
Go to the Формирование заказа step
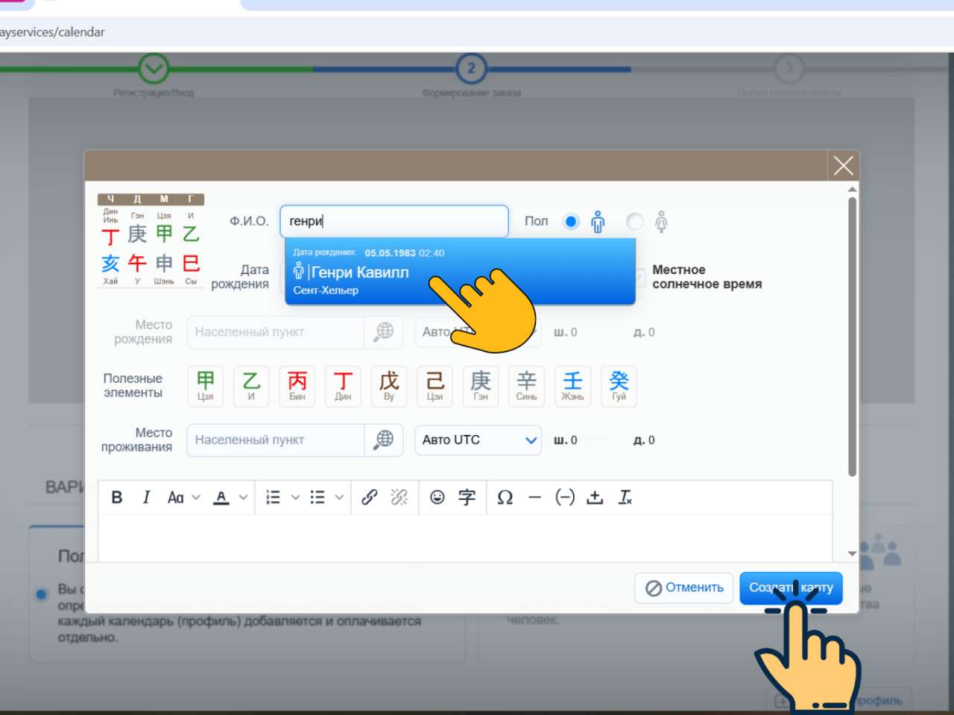(x=471, y=69)
